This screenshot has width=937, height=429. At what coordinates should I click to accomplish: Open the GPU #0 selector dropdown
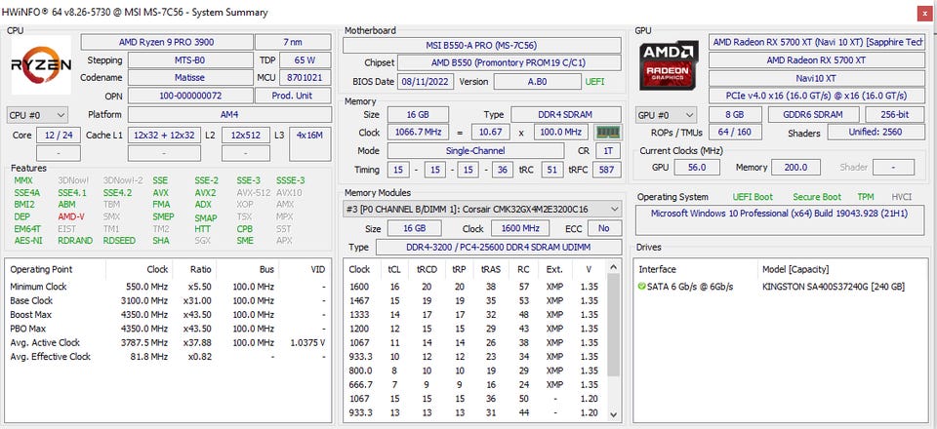pyautogui.click(x=669, y=114)
